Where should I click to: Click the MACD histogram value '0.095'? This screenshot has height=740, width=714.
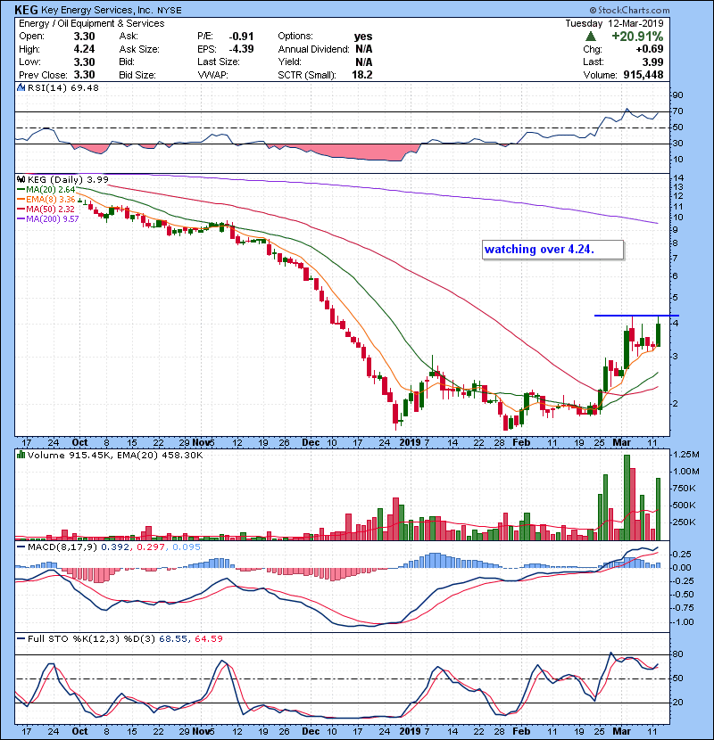187,547
